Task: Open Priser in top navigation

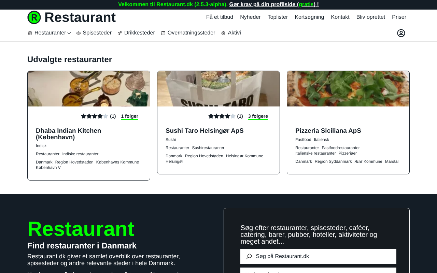Action: coord(399,17)
